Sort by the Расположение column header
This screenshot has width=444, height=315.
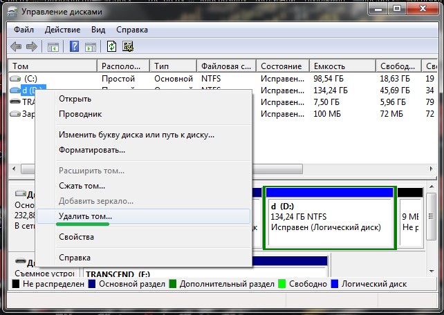pyautogui.click(x=124, y=66)
